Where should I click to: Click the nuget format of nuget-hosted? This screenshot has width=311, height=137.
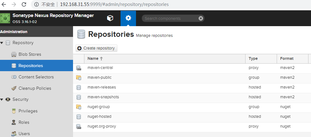285,117
